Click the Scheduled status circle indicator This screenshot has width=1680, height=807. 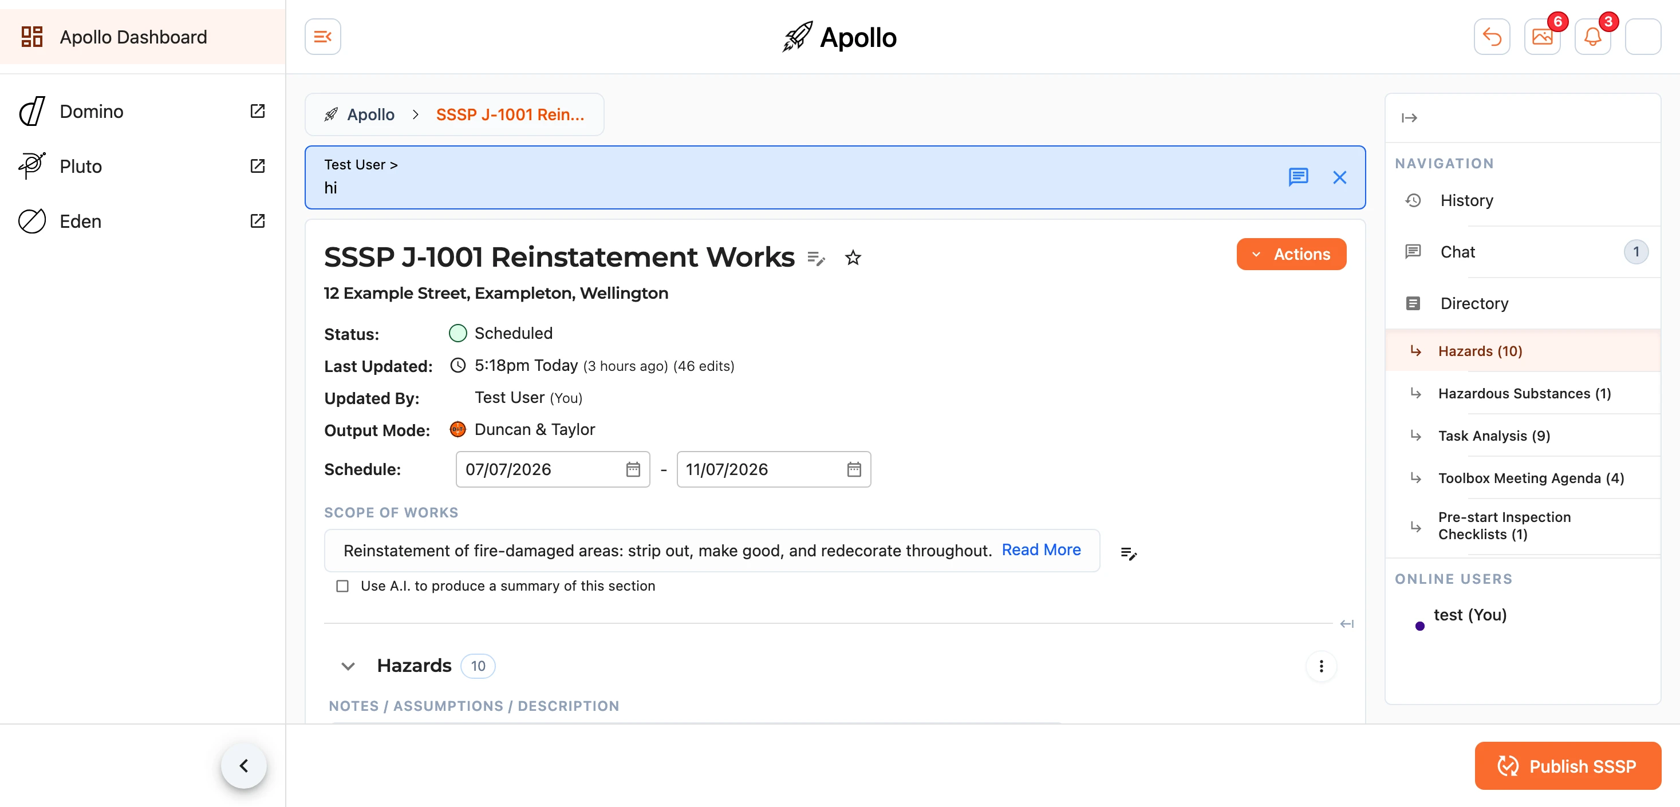click(458, 333)
